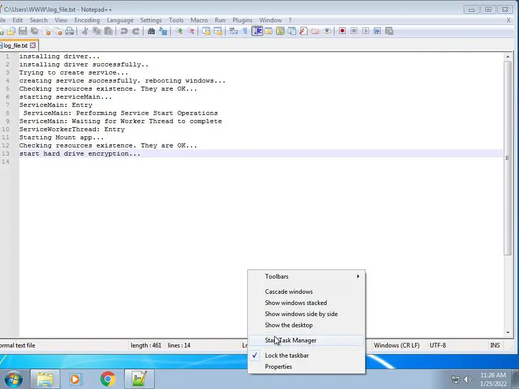Cut selection with the scissors icon

[85, 31]
